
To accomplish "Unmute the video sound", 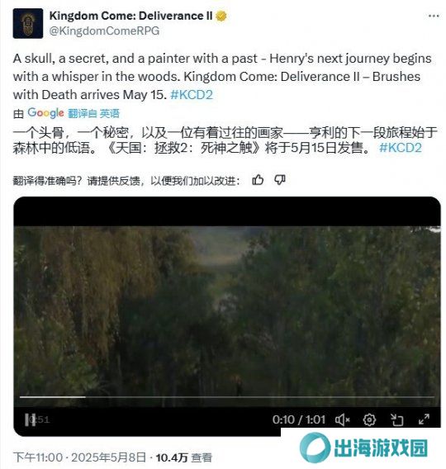I will click(343, 420).
